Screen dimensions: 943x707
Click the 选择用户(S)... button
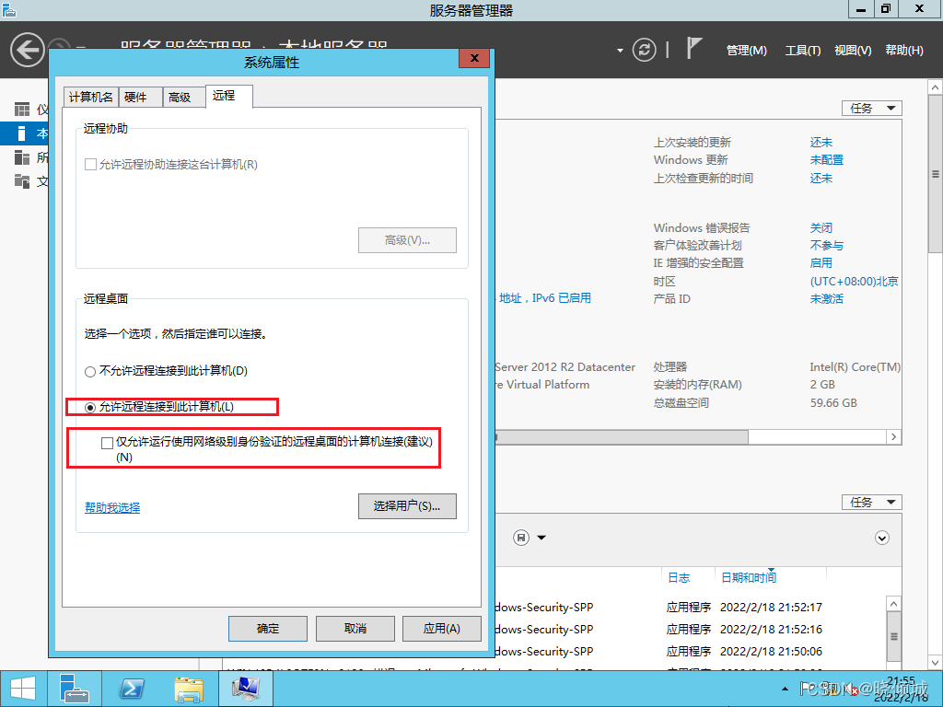coord(407,506)
